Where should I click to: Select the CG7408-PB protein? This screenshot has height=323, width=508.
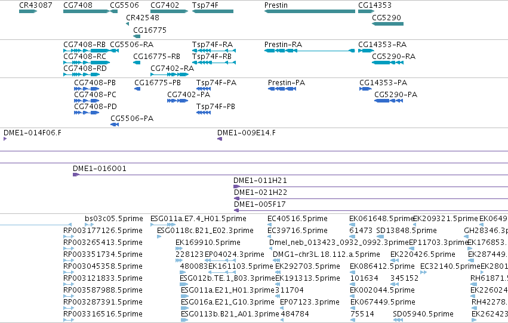coord(87,89)
